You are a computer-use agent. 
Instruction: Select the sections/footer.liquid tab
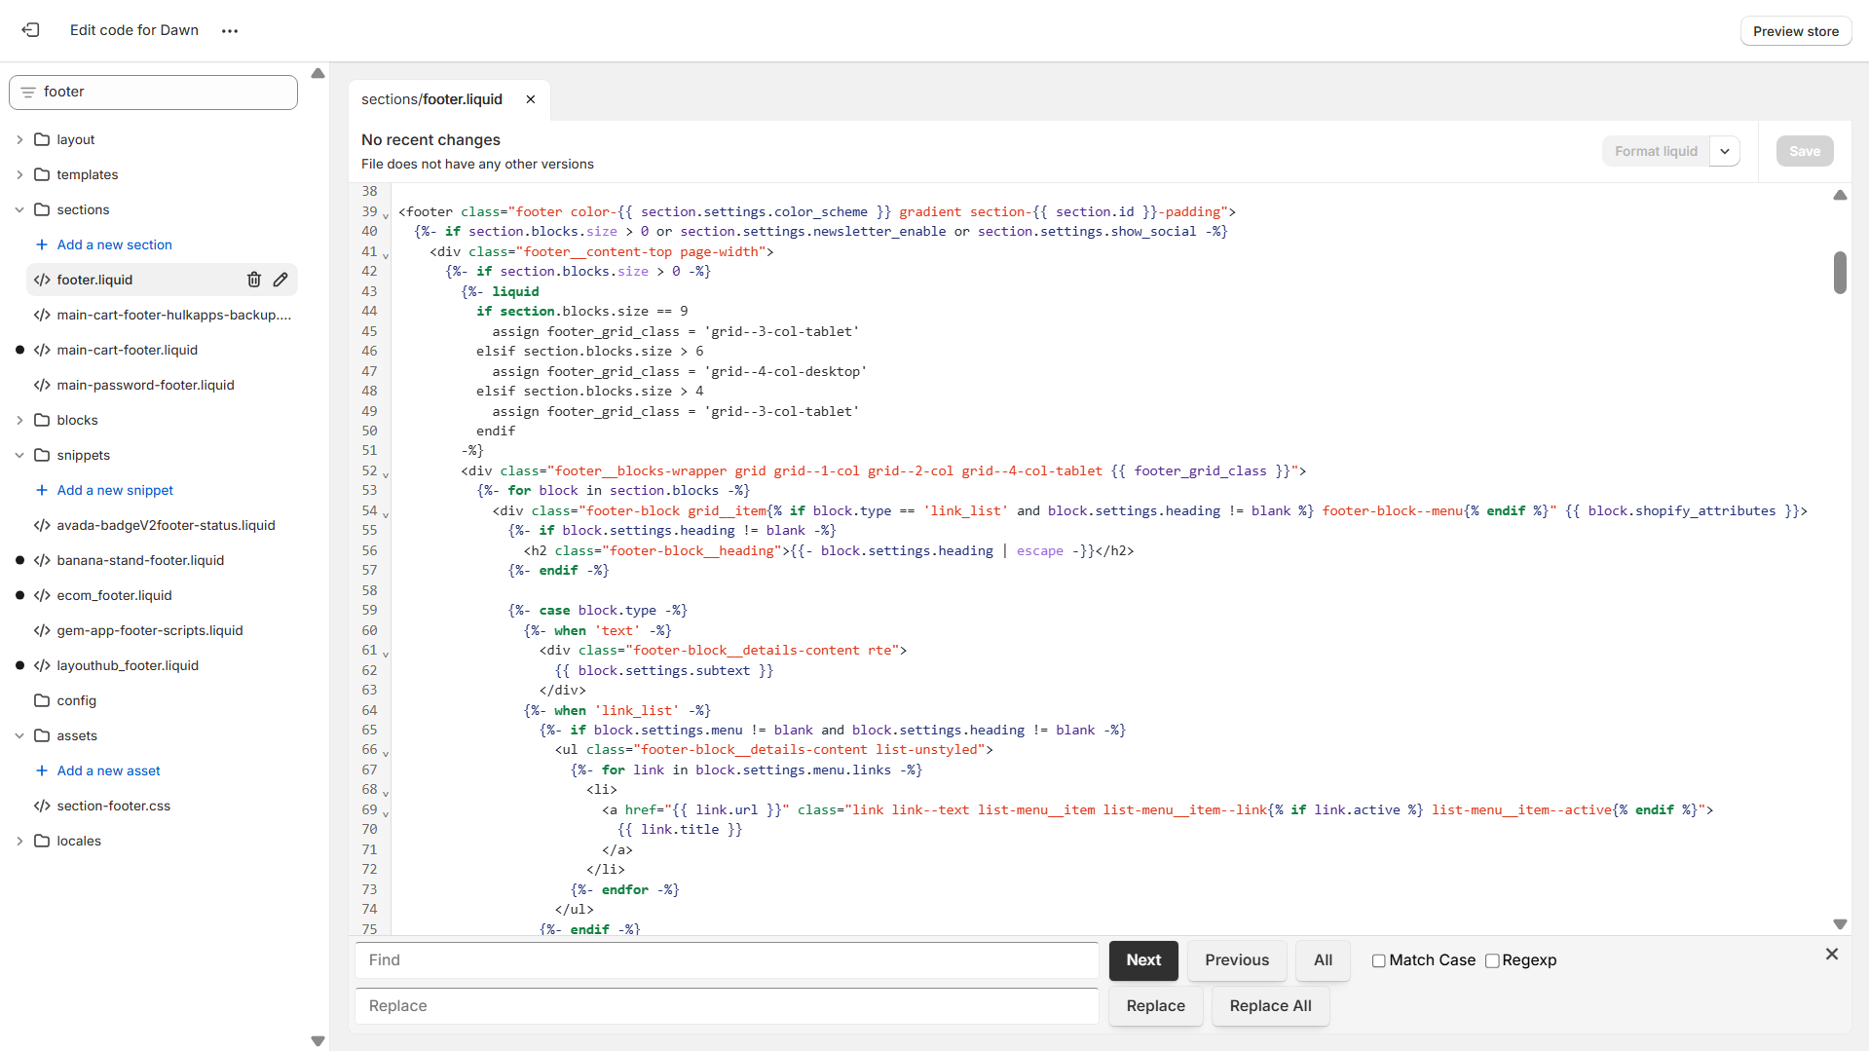click(x=431, y=99)
